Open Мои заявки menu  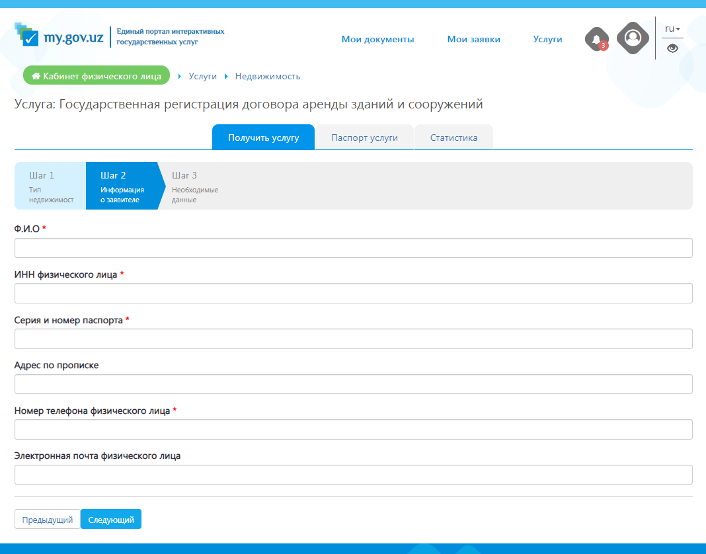coord(473,39)
